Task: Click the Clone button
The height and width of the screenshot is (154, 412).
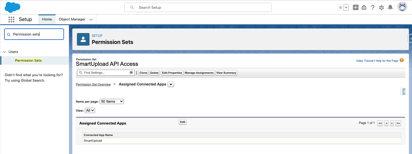Action: point(143,73)
